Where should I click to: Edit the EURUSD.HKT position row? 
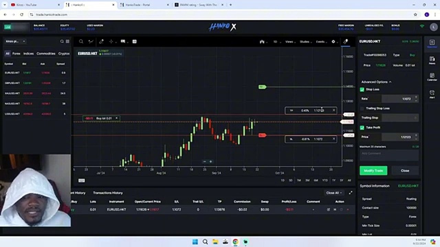(x=328, y=209)
